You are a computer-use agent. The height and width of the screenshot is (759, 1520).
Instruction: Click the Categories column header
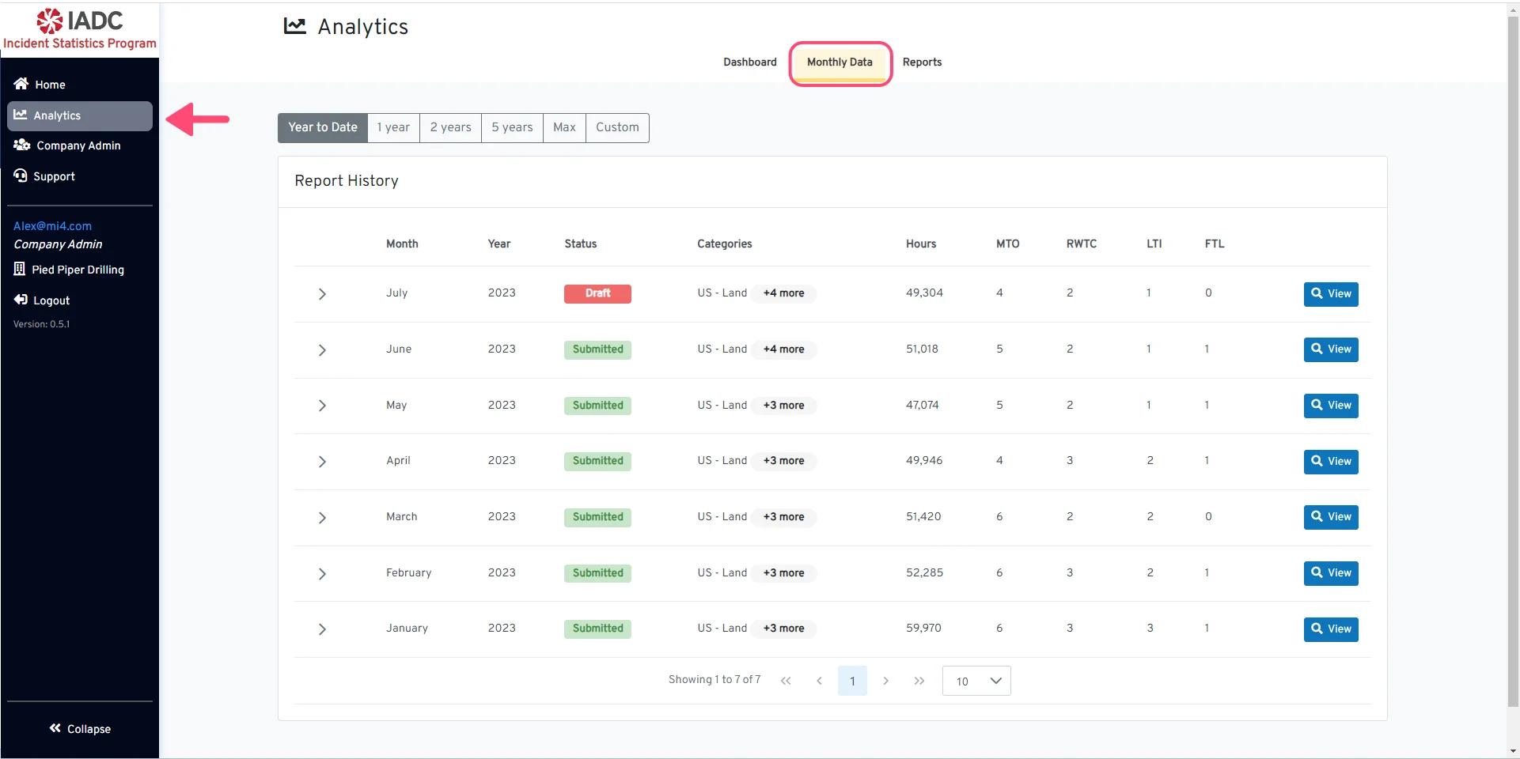[725, 244]
